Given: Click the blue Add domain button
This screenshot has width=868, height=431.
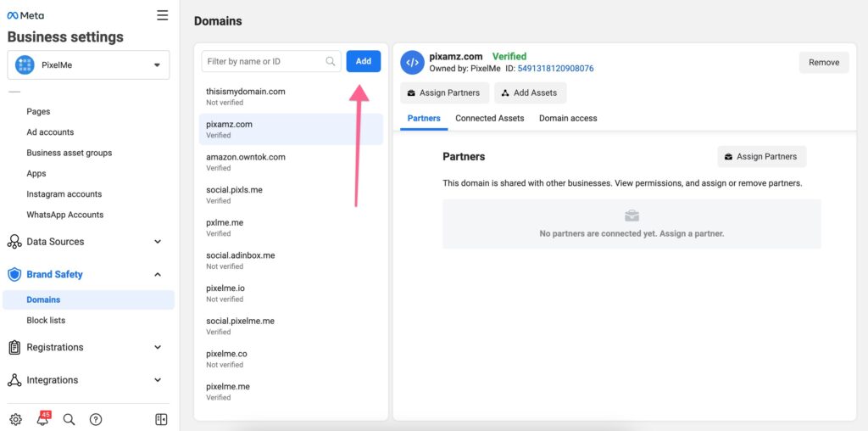Looking at the screenshot, I should (363, 61).
